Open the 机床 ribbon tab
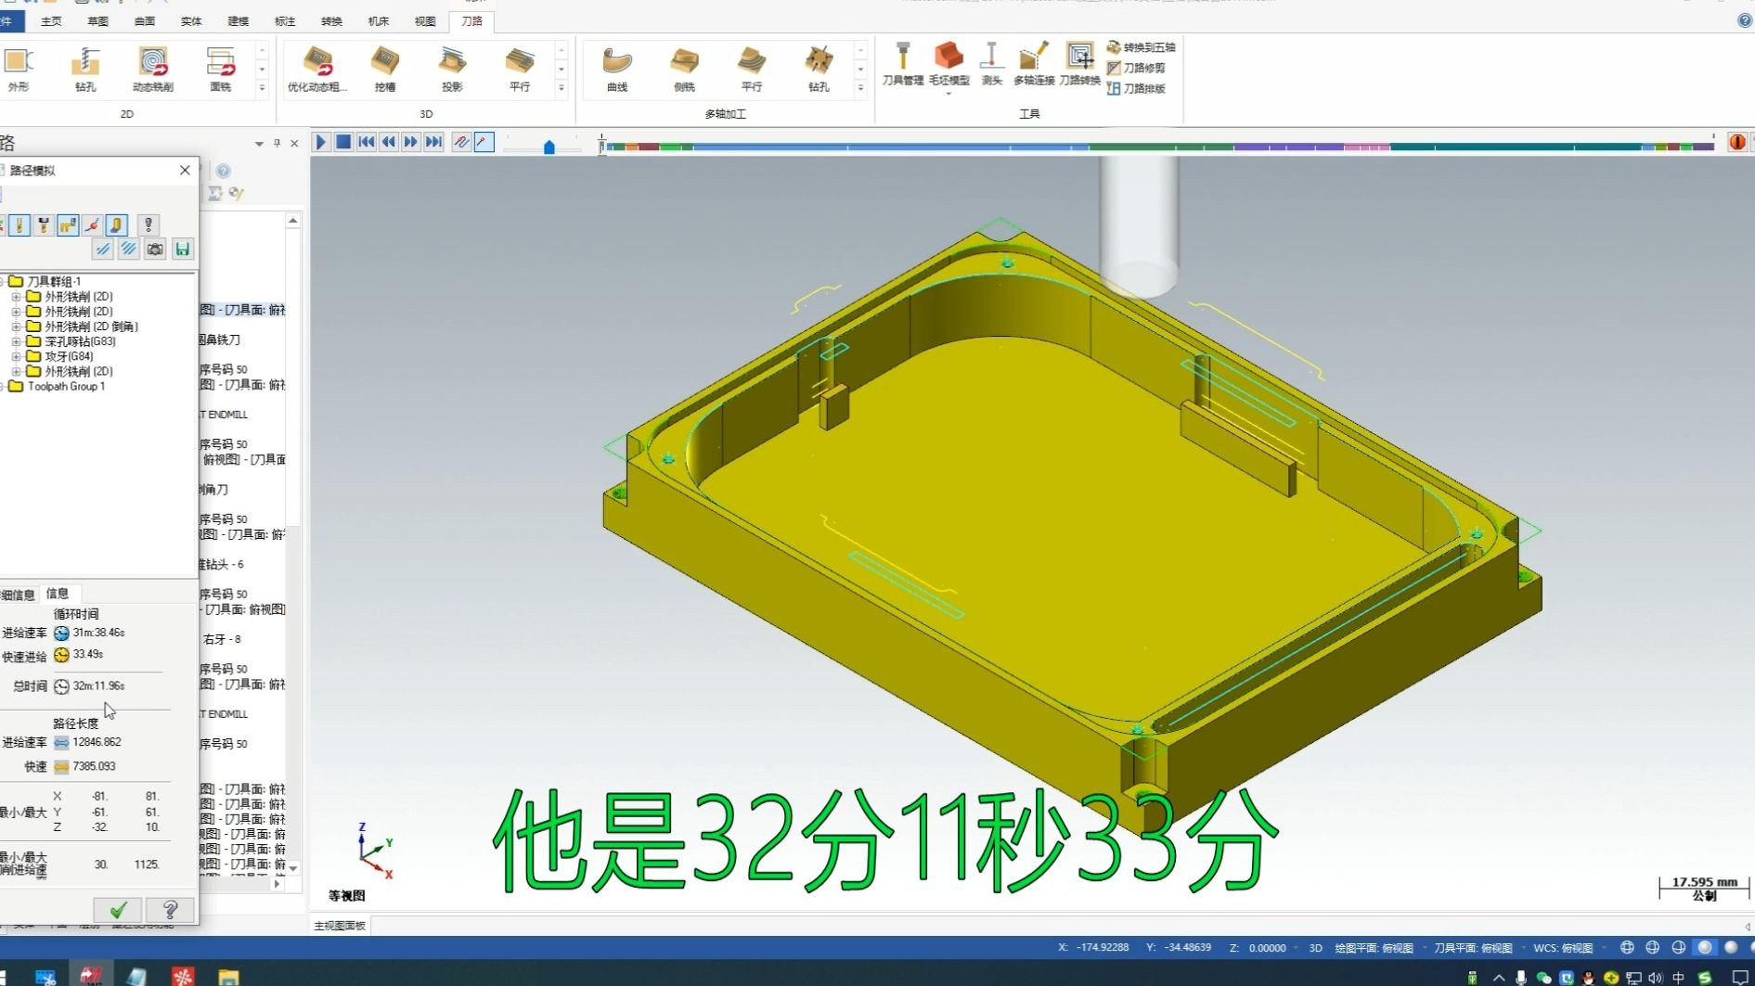The image size is (1755, 986). click(379, 20)
